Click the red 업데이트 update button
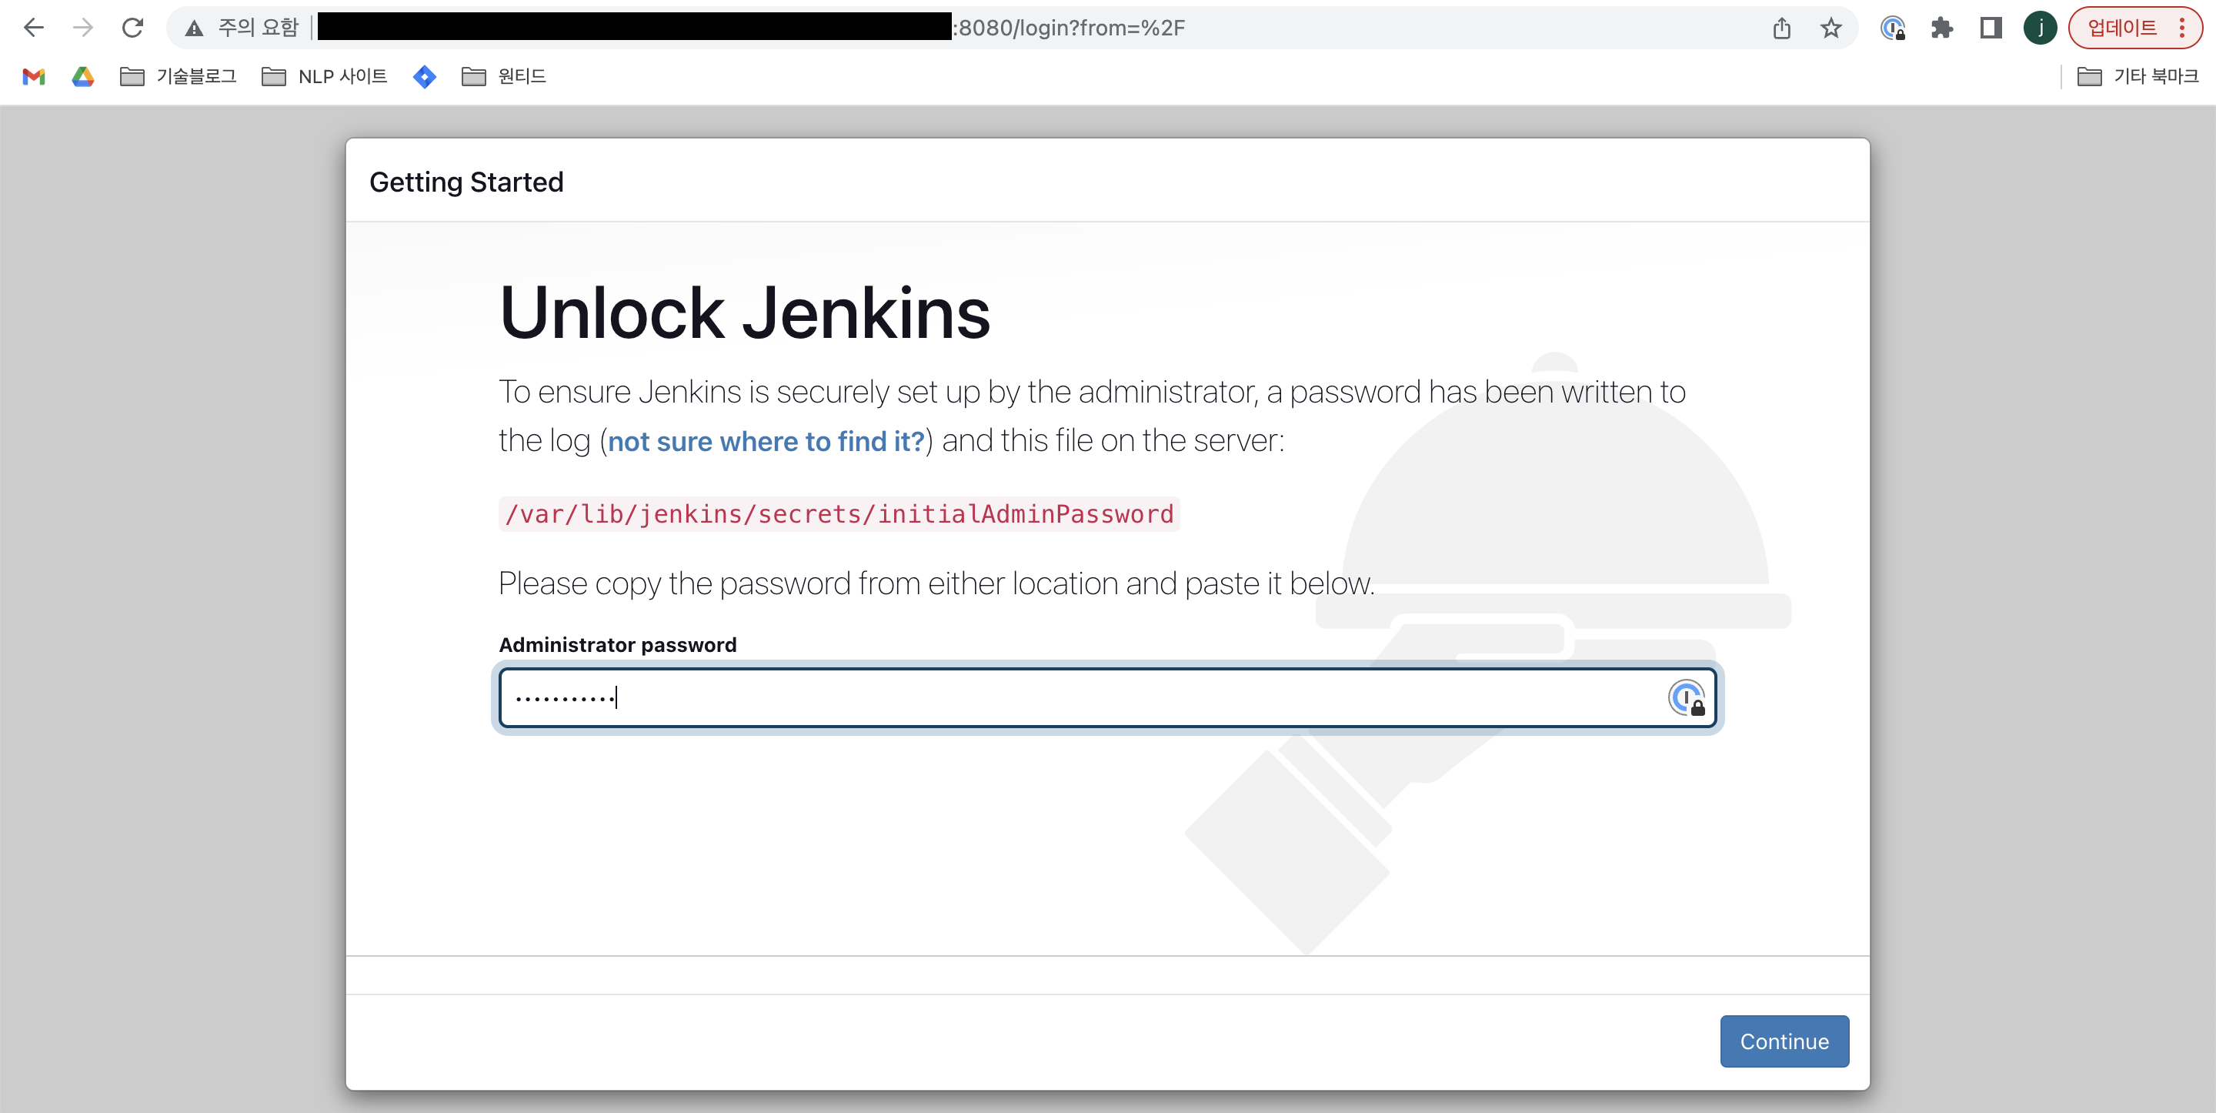 click(2121, 28)
